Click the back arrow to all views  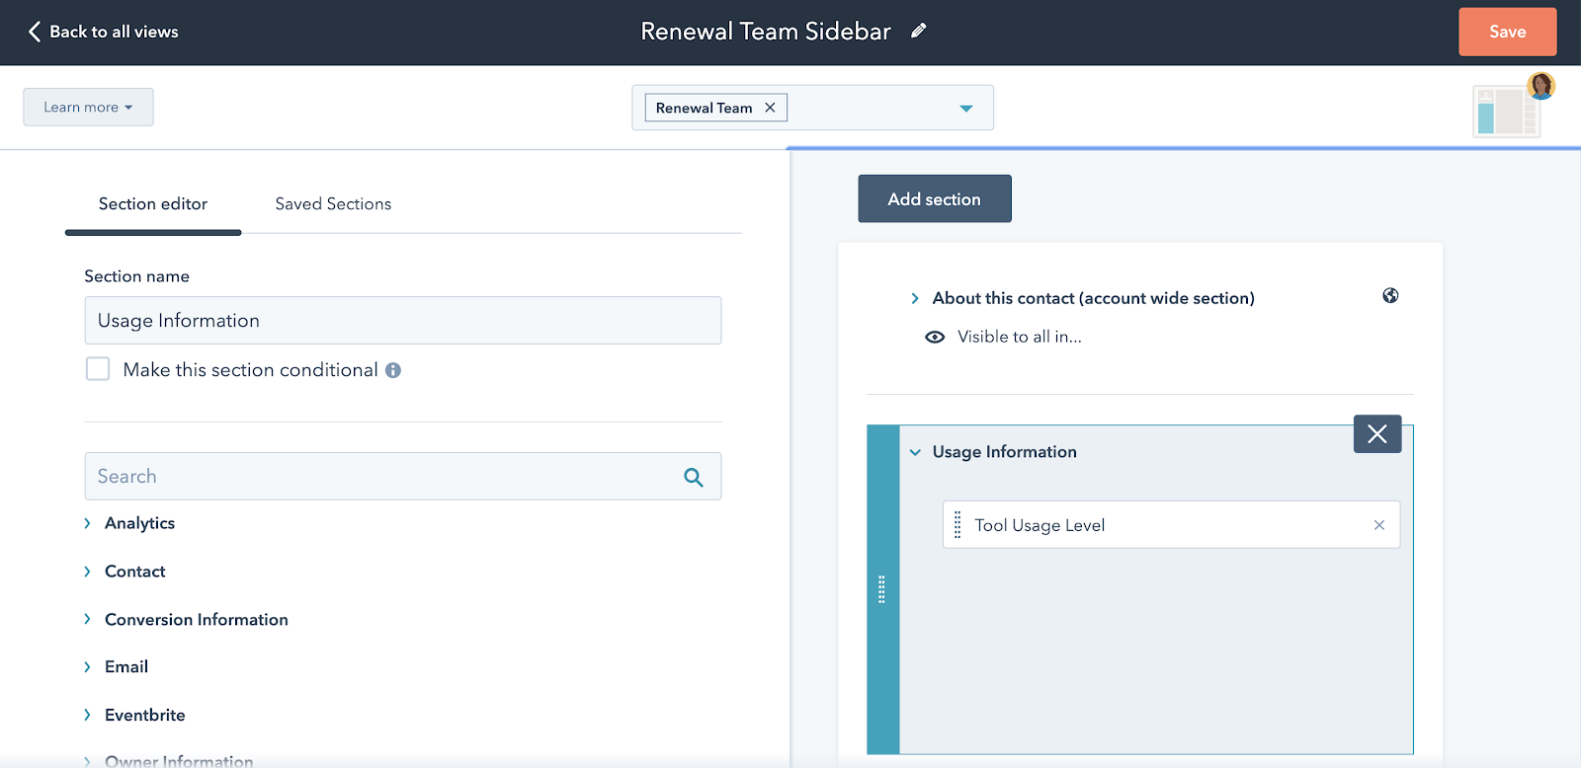(x=35, y=32)
